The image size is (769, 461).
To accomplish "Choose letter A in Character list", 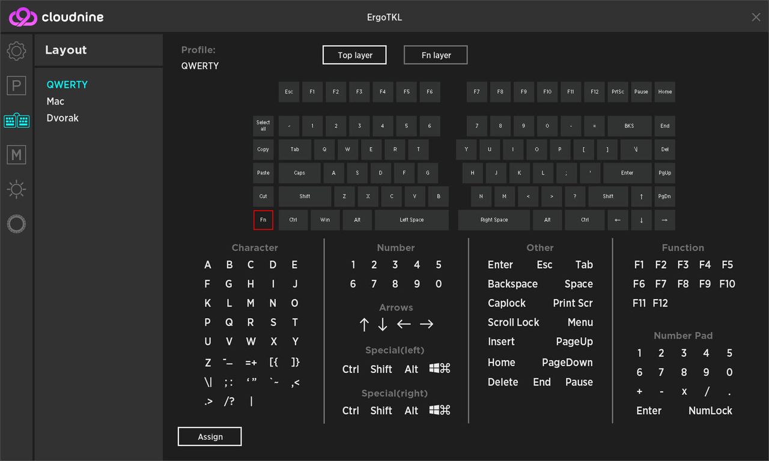I will click(208, 265).
